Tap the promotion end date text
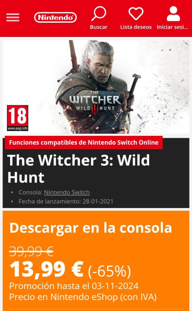 [74, 286]
